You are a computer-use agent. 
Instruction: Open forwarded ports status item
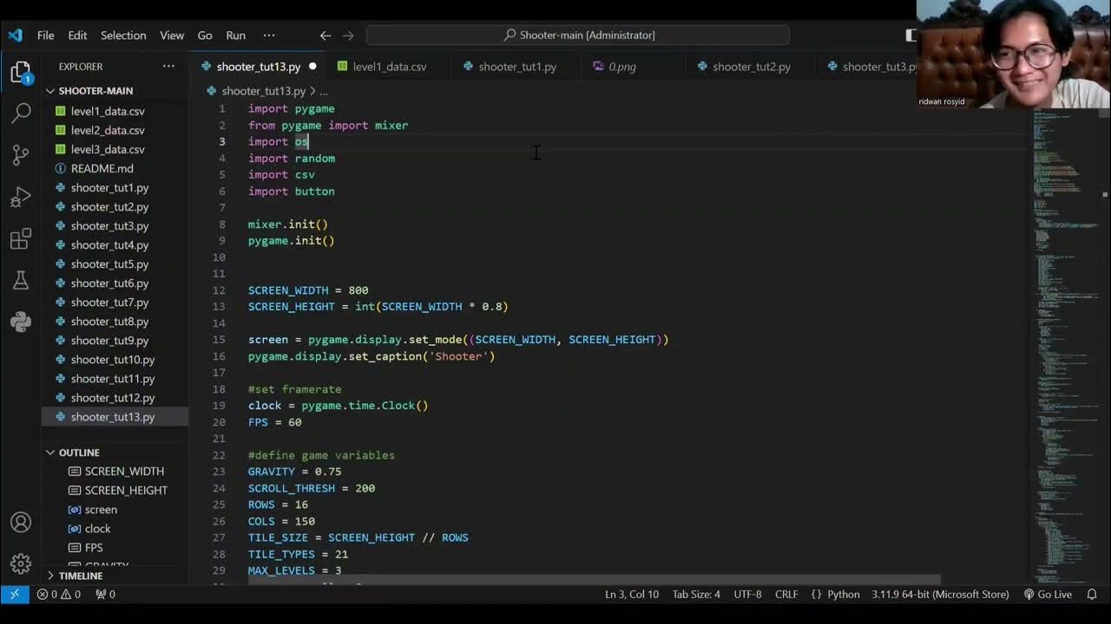(105, 595)
